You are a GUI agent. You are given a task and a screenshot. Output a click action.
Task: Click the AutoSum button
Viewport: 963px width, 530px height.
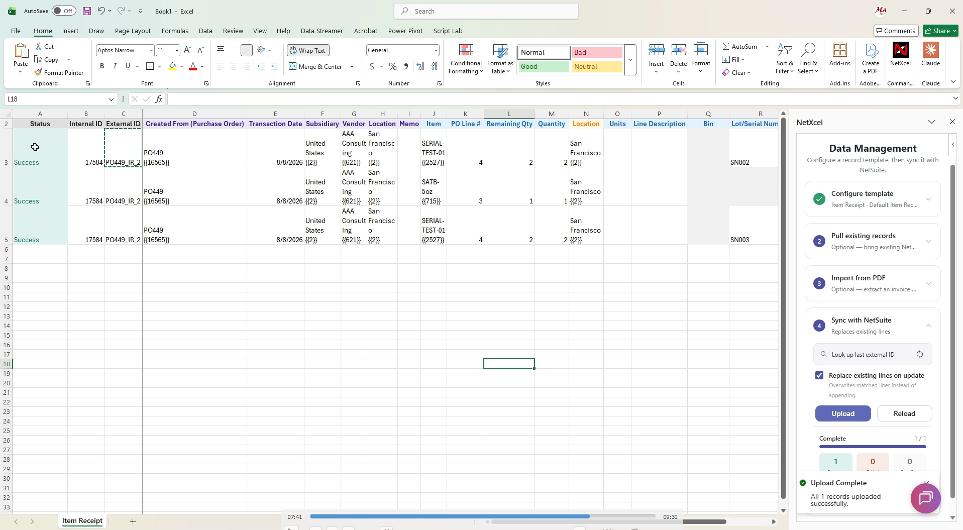[739, 46]
